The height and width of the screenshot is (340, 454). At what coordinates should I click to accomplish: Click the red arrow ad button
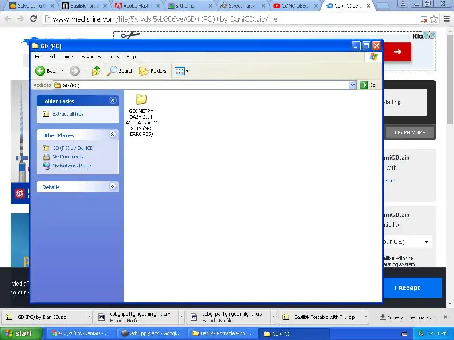pos(397,52)
